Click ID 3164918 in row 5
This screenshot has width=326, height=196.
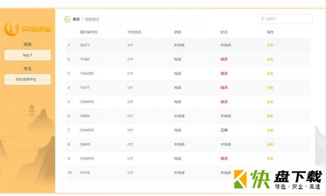coord(87,102)
